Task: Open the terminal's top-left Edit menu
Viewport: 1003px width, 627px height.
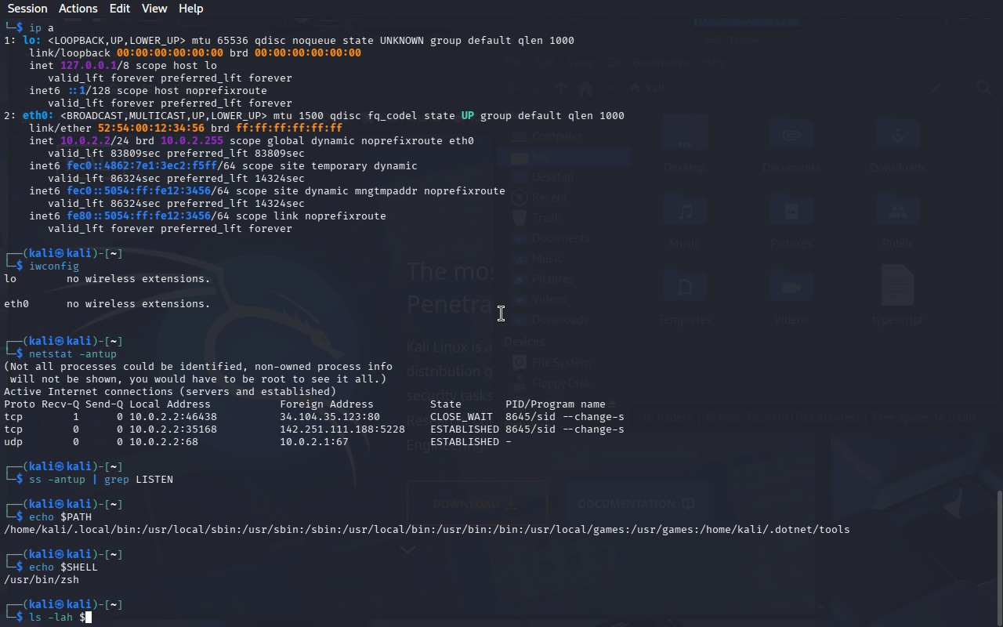Action: 120,9
